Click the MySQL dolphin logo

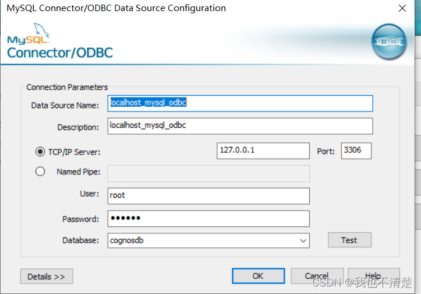click(28, 34)
